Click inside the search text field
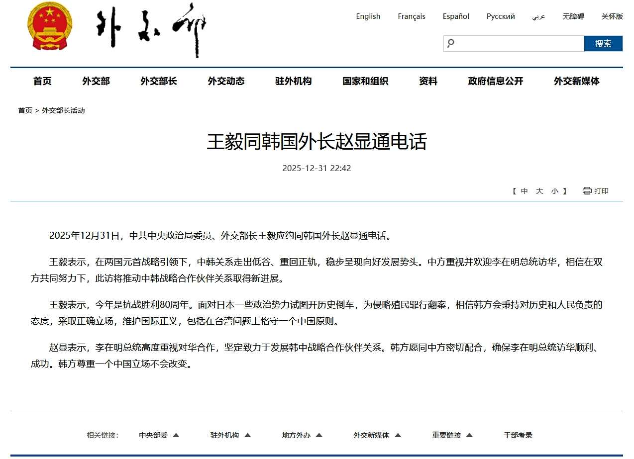 518,43
